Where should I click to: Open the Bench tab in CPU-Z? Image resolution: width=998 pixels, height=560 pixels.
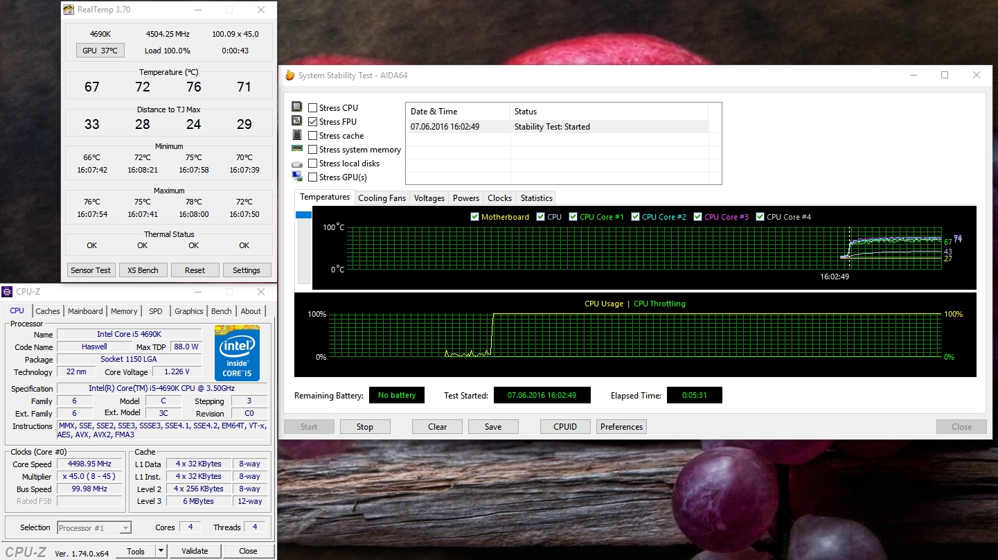click(222, 311)
